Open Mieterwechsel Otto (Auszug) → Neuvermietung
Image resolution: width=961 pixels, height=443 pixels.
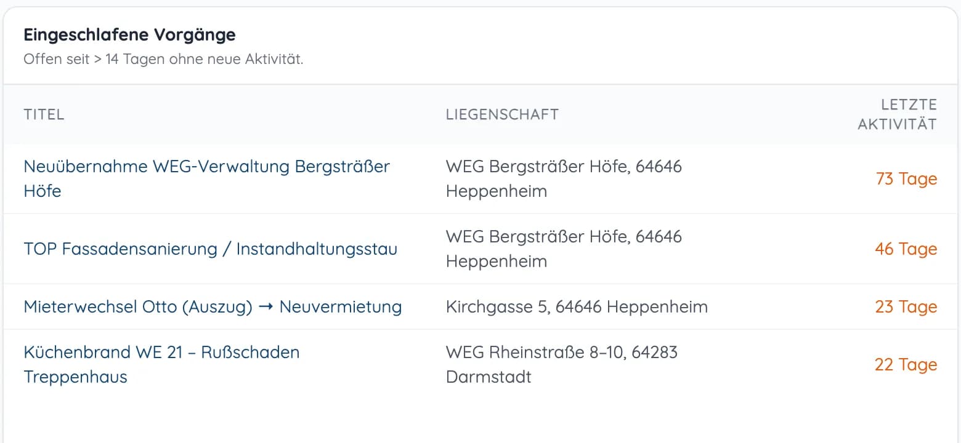[213, 306]
